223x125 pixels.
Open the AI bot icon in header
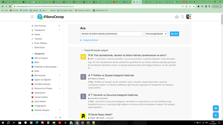[177, 17]
